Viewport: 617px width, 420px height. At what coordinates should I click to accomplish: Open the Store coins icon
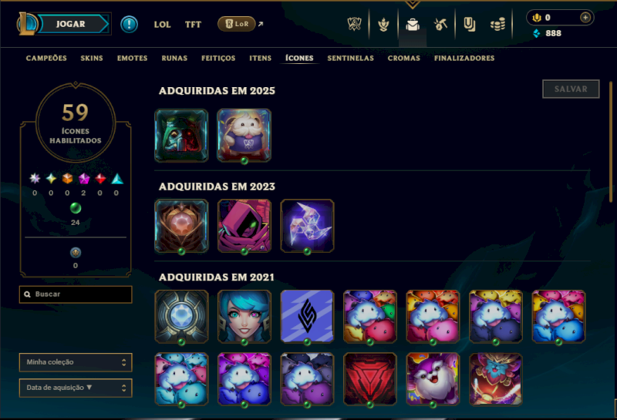(x=497, y=25)
